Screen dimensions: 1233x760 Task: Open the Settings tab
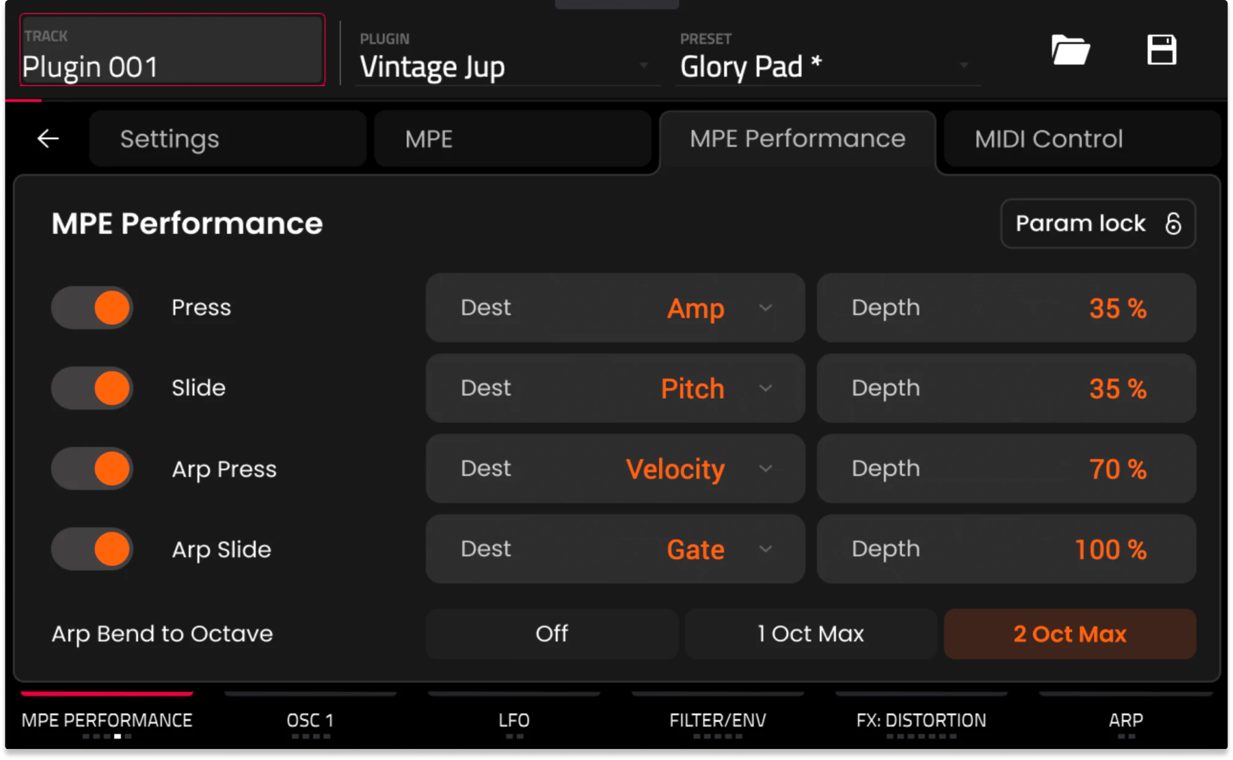click(x=228, y=139)
